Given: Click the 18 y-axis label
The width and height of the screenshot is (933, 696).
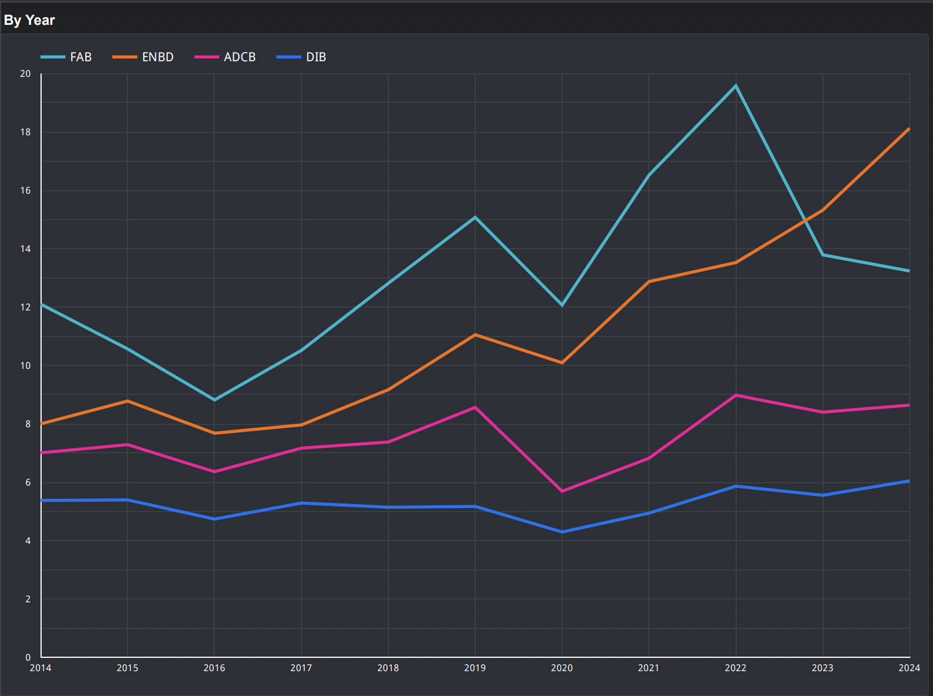Looking at the screenshot, I should [25, 132].
